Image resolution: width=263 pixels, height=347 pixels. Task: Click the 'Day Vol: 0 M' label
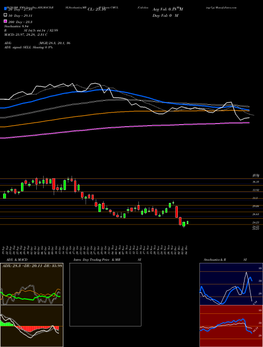(x=165, y=16)
